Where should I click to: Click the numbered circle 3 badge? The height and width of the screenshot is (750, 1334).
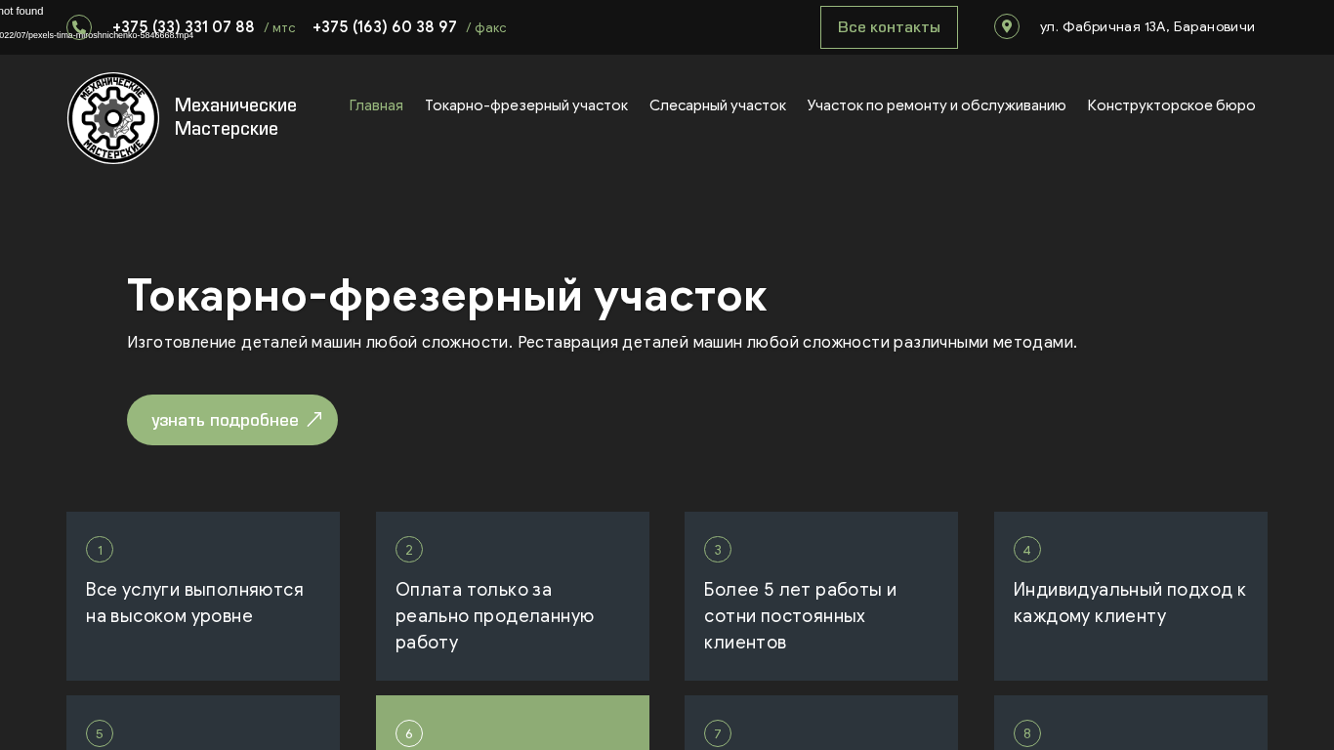point(718,550)
